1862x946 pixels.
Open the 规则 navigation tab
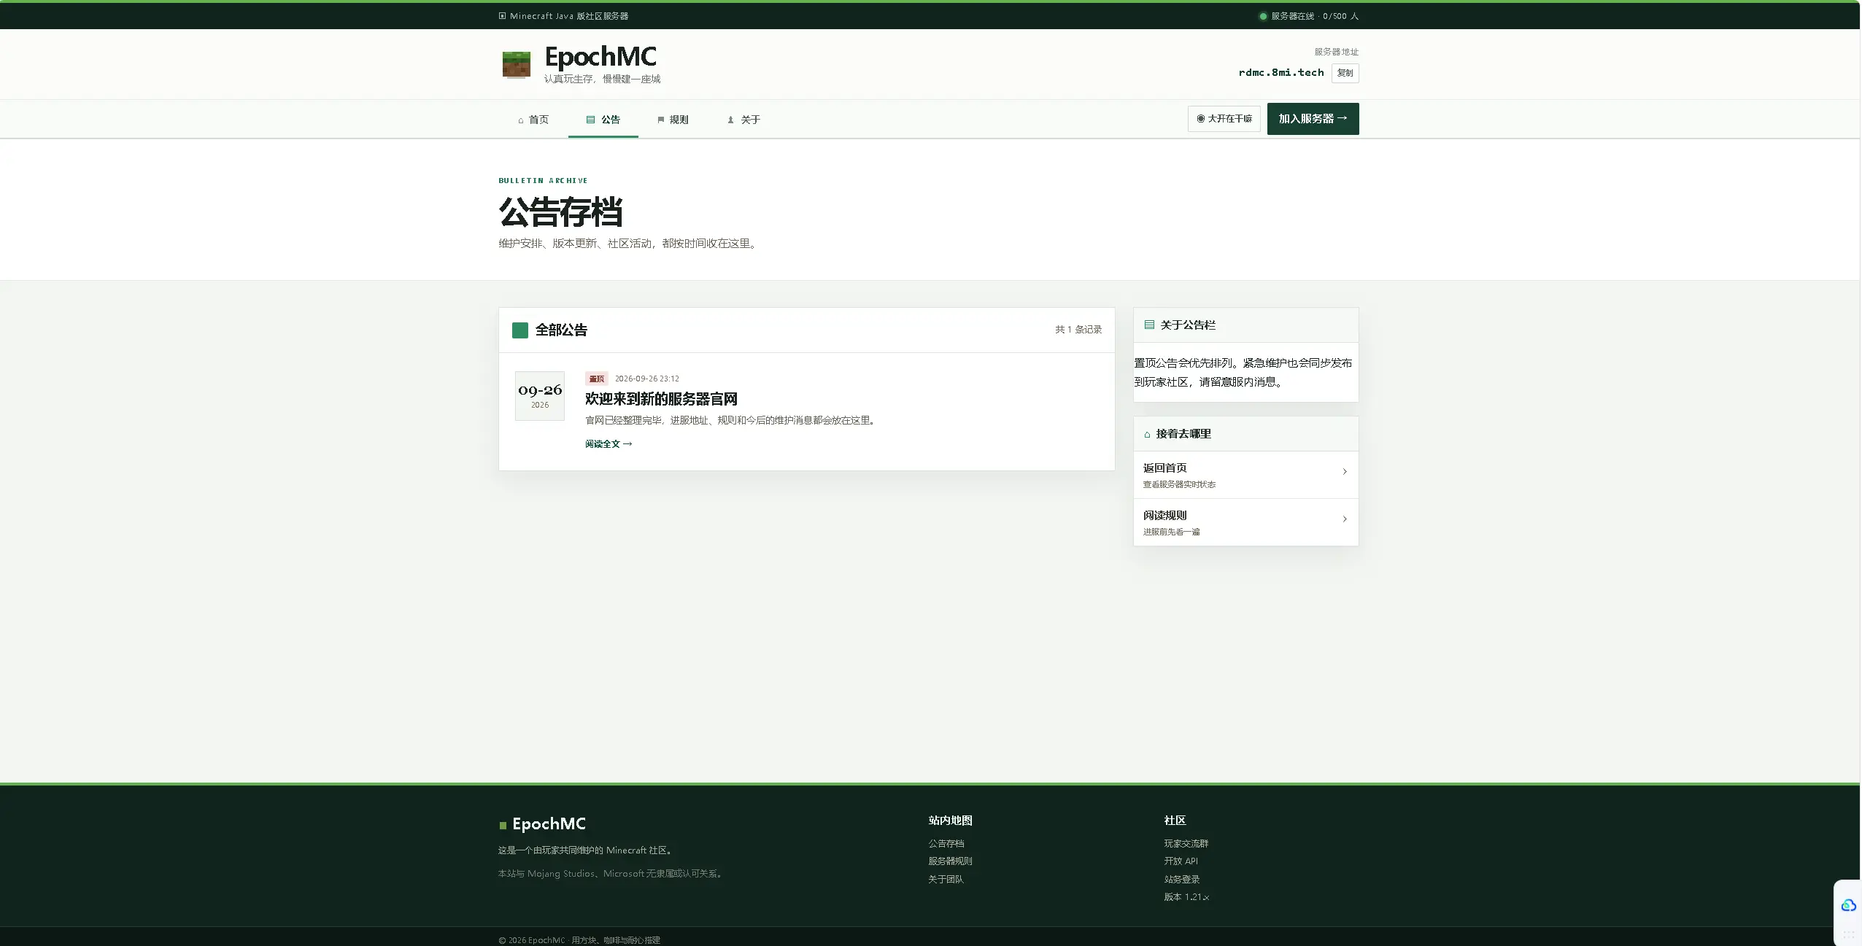pos(673,120)
